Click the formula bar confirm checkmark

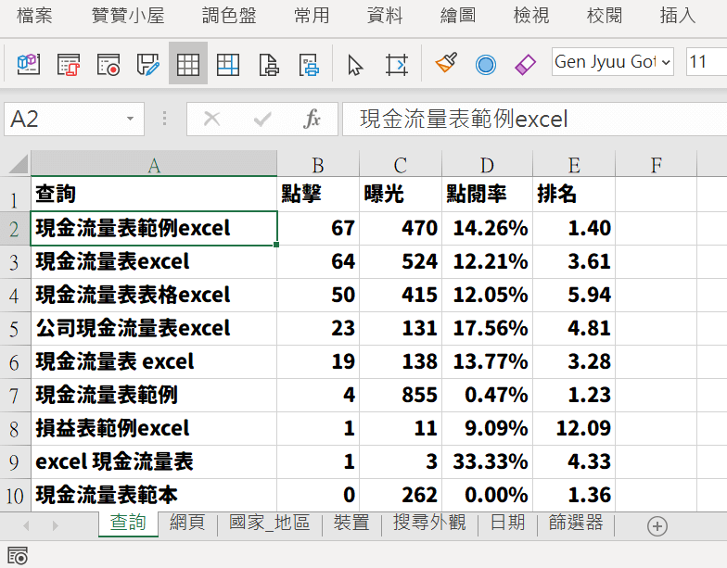point(262,120)
